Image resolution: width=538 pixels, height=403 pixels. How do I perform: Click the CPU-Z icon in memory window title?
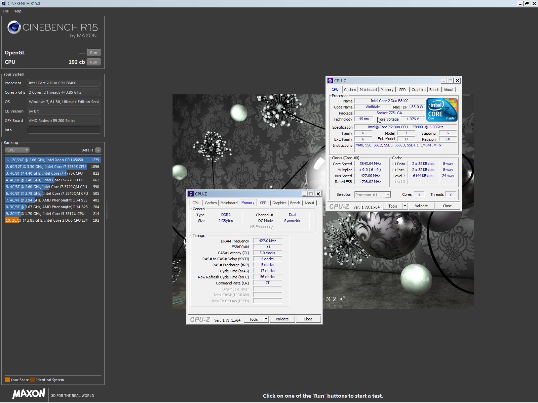tap(191, 194)
